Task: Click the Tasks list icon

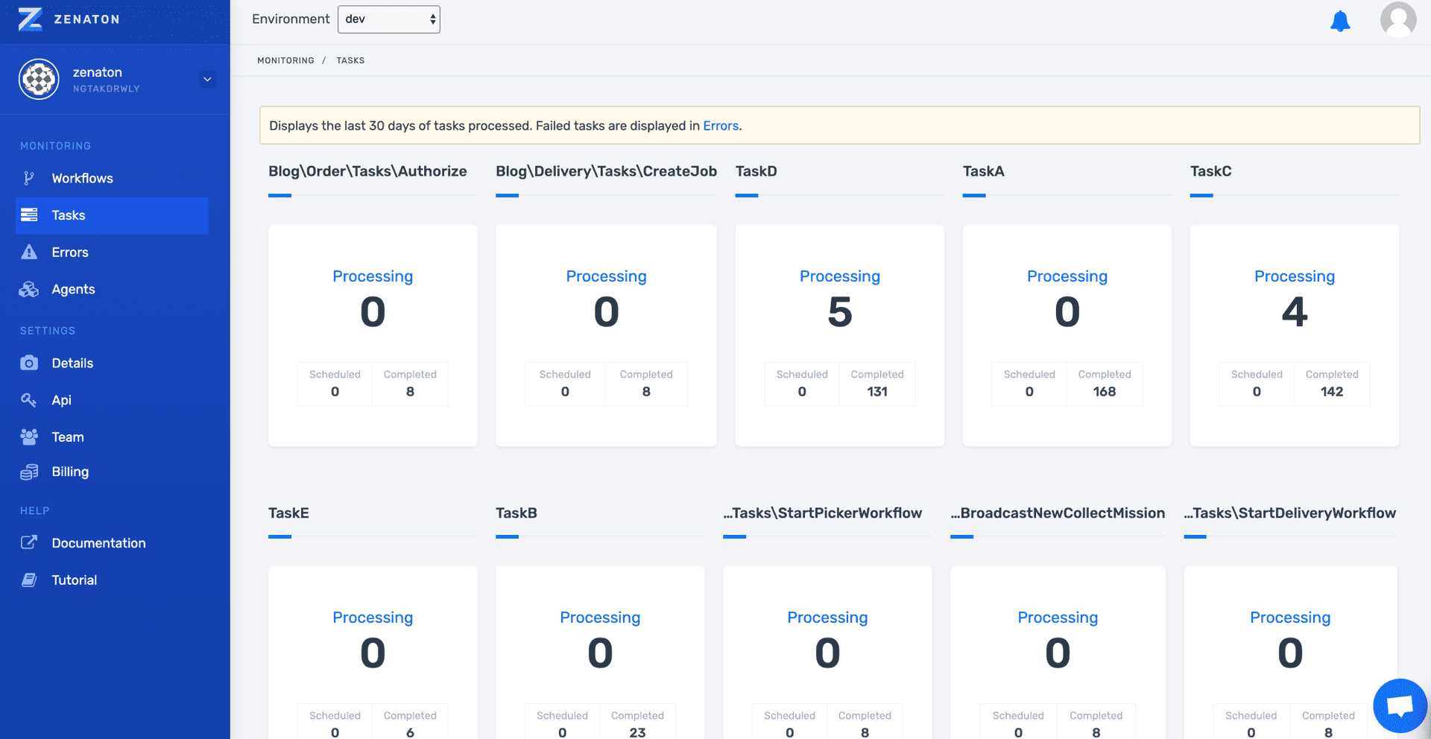Action: click(x=29, y=215)
